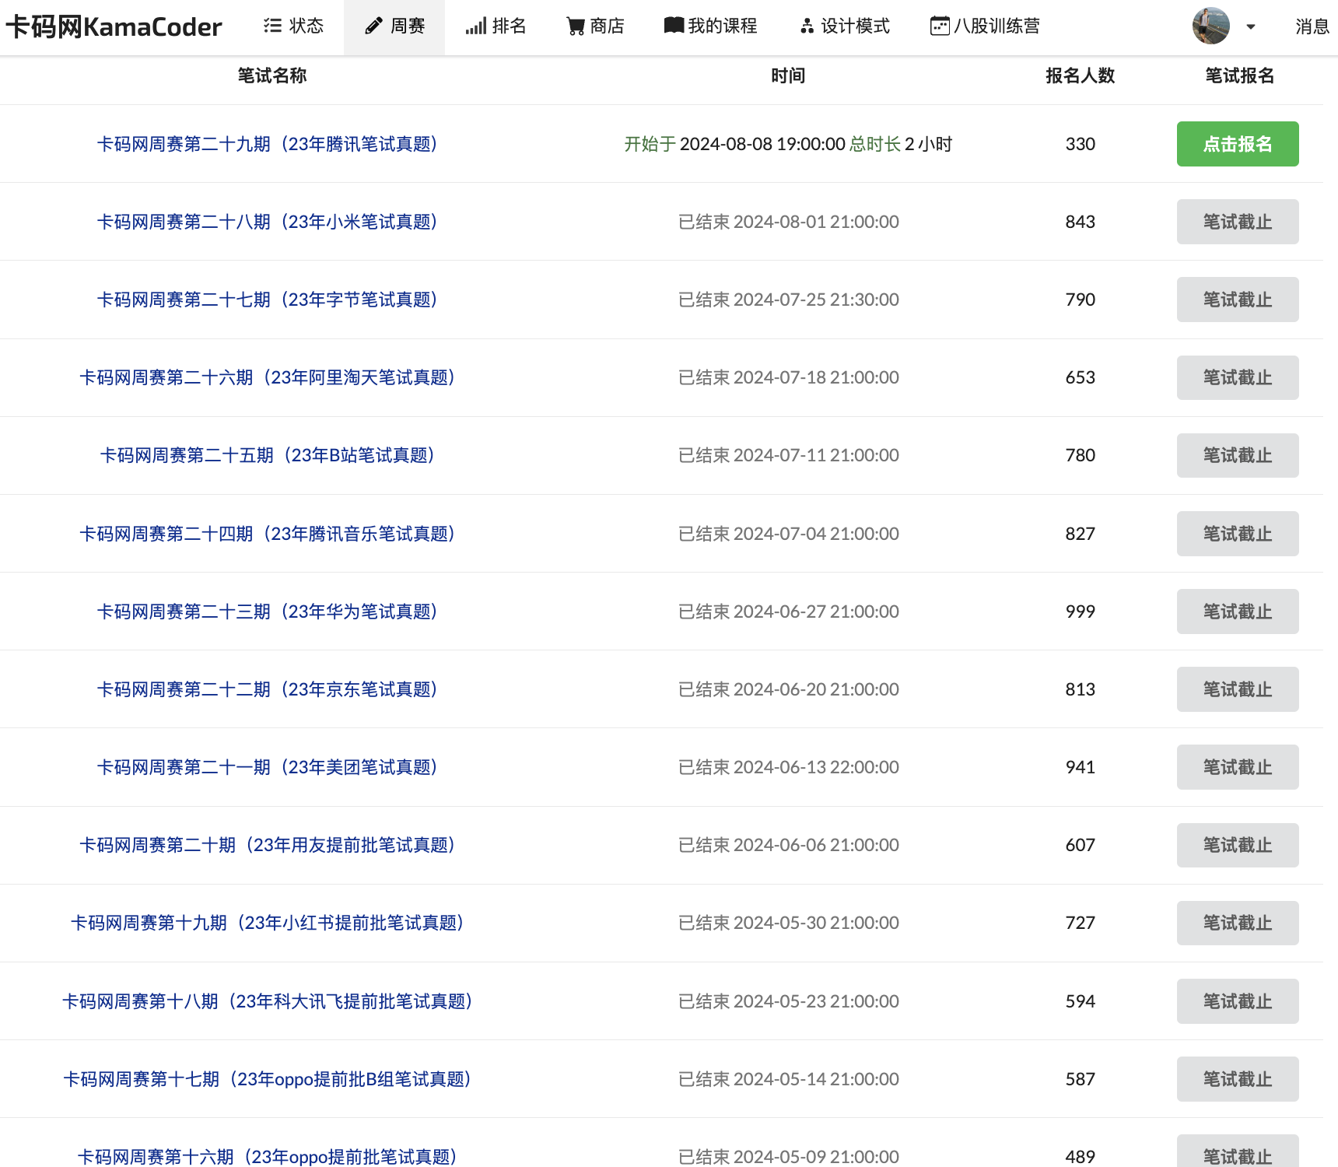Click the 时间 column header

788,75
